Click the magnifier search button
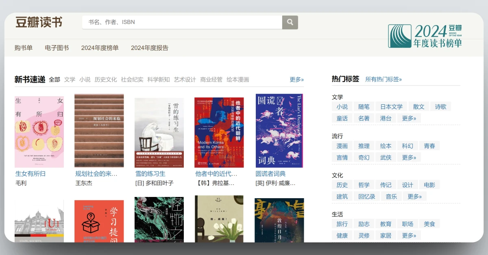Screen dimensions: 488x255 pyautogui.click(x=290, y=22)
